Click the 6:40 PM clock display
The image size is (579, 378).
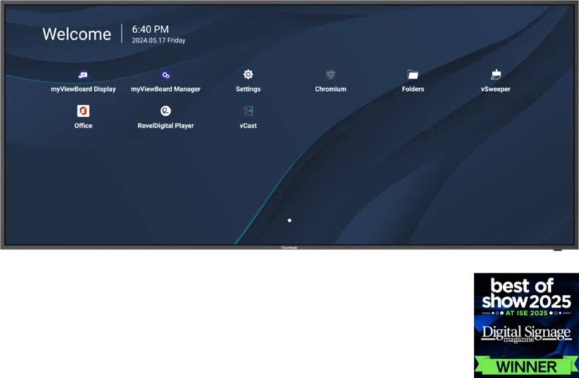[150, 30]
